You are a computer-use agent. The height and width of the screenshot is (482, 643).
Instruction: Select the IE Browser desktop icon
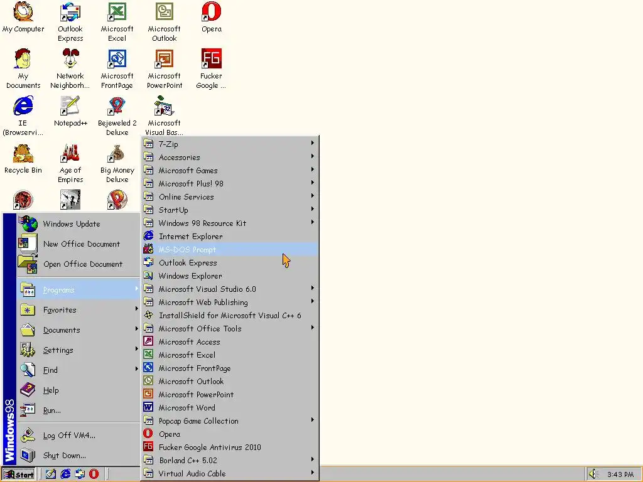(x=23, y=116)
